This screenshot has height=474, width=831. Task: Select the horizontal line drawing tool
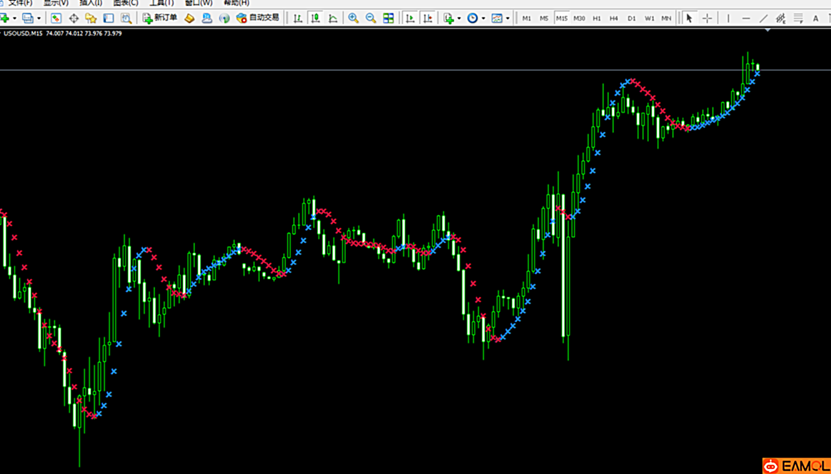[746, 18]
